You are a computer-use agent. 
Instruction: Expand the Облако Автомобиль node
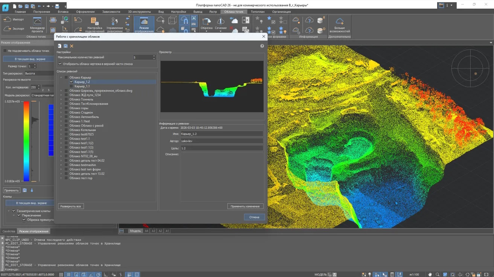point(61,117)
